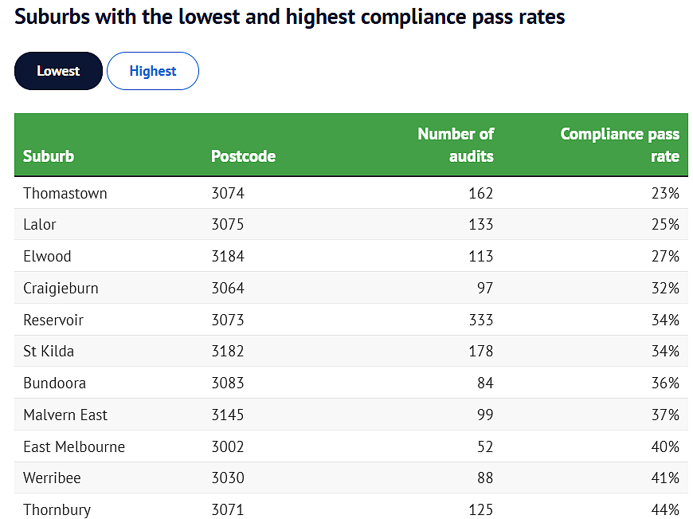Select the Werribee row

click(351, 478)
